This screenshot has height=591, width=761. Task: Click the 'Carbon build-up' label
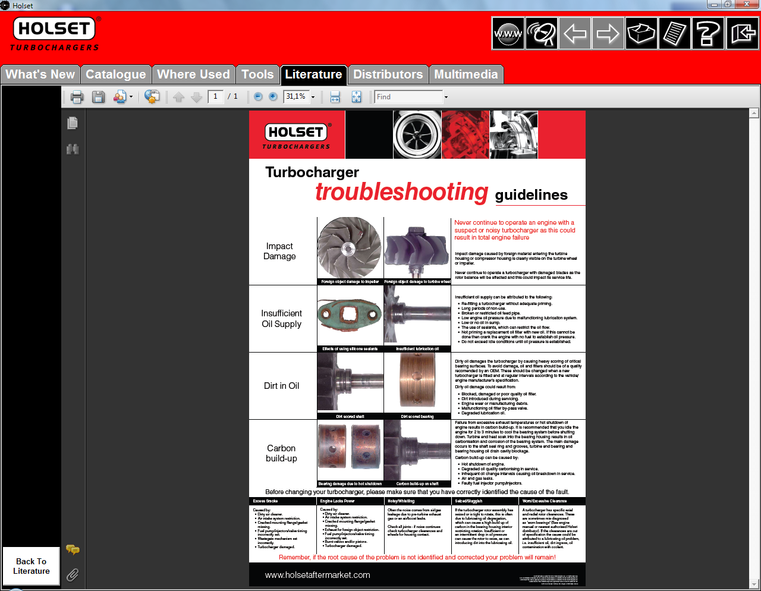(281, 453)
